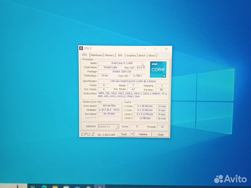Screen dimensions: 251x188
Task: Click the CPU-Z icon in title bar
Action: [x=81, y=48]
